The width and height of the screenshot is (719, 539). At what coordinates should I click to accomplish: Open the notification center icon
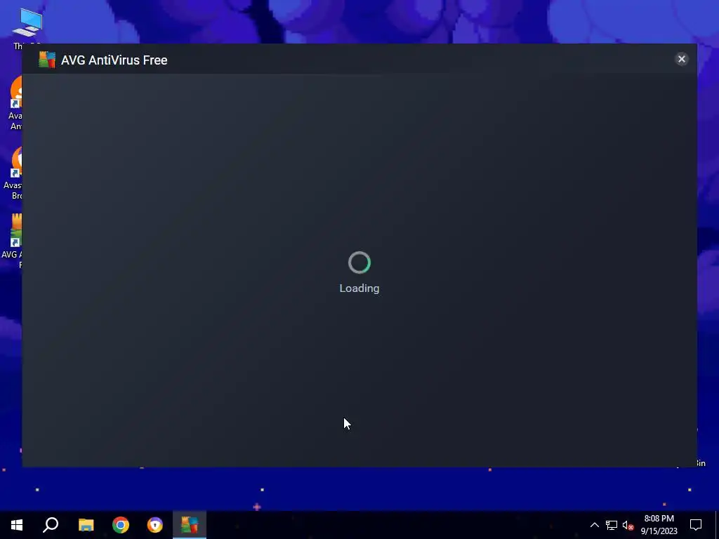coord(696,525)
